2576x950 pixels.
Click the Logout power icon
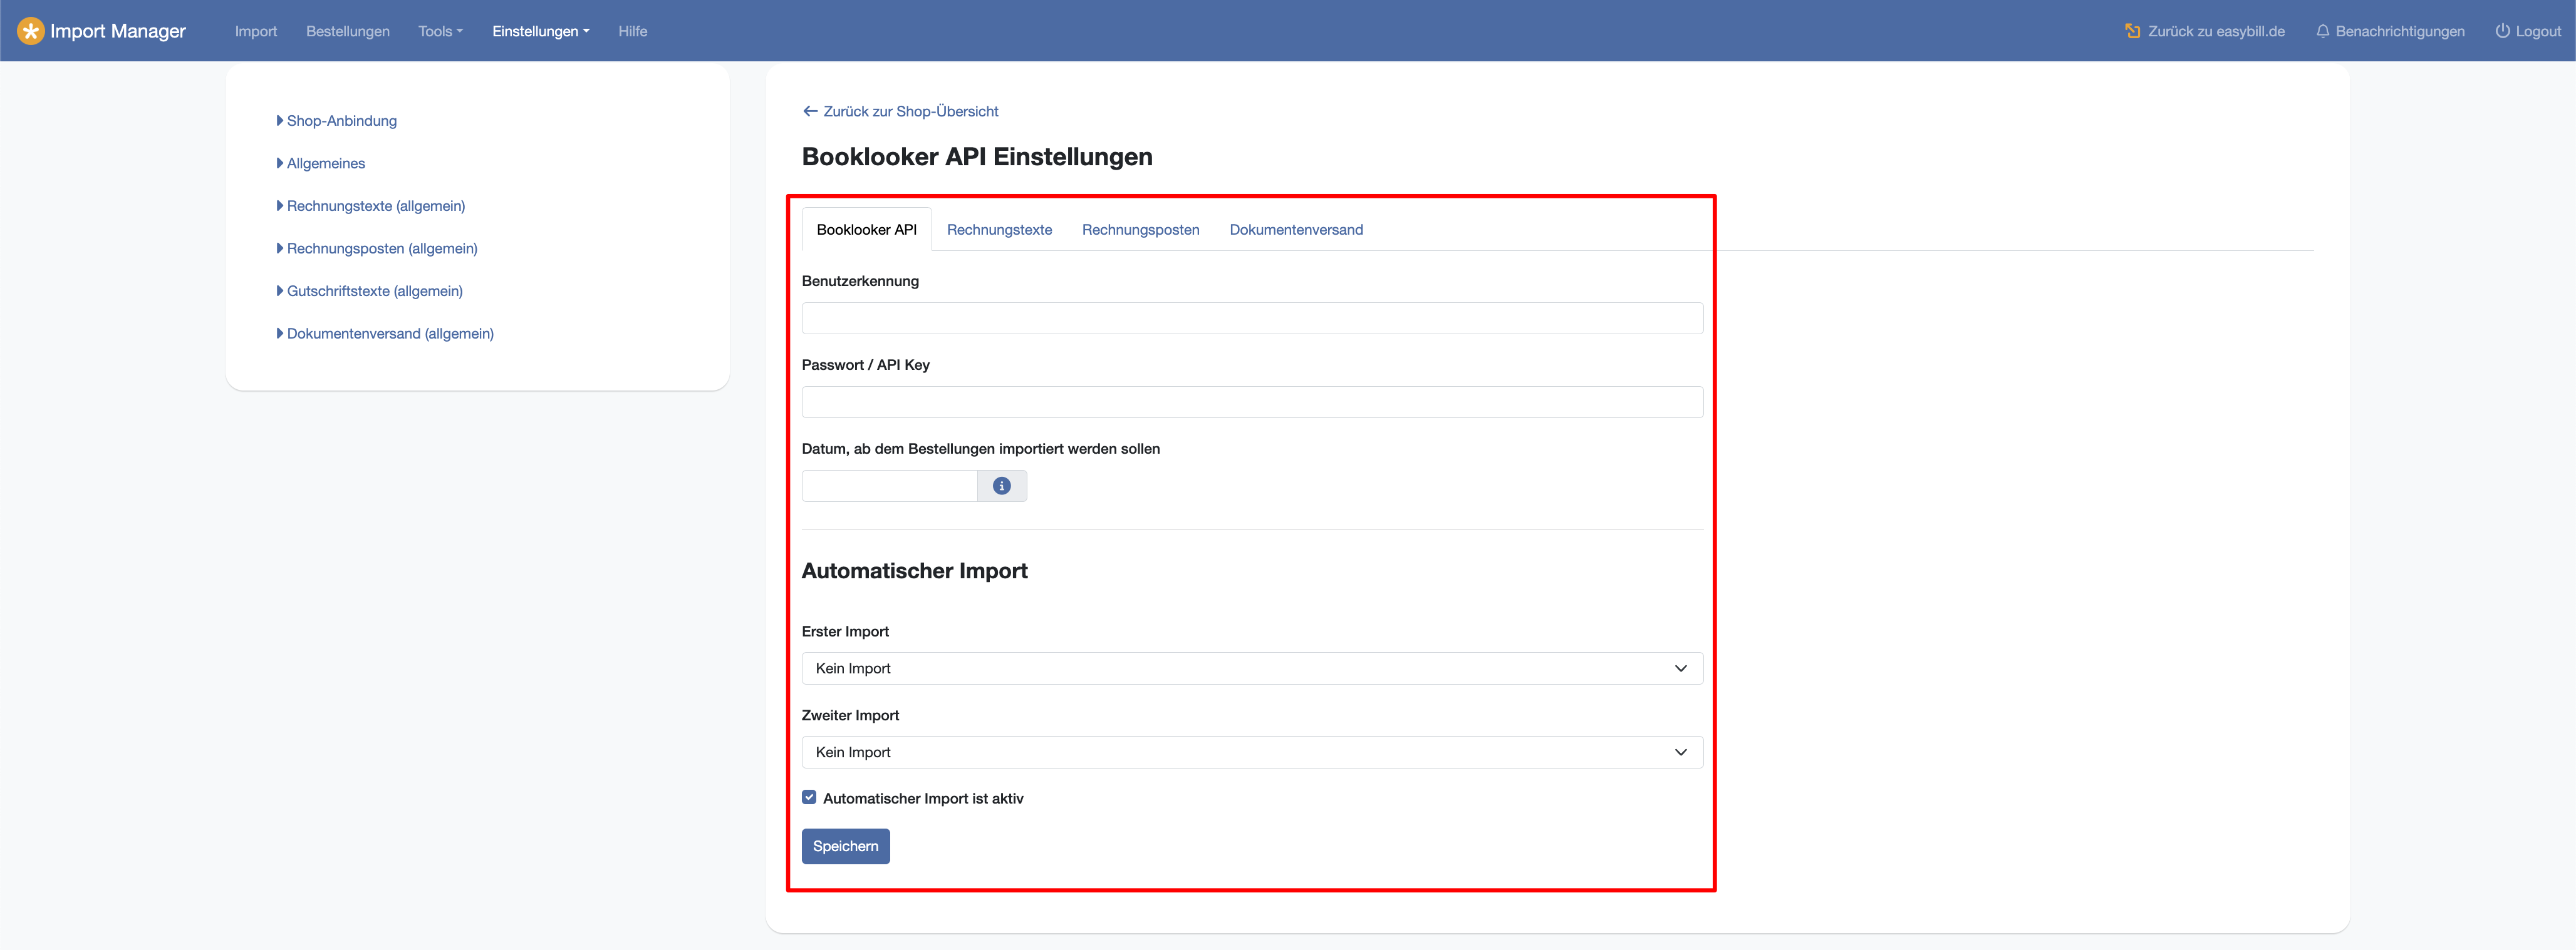[2502, 31]
